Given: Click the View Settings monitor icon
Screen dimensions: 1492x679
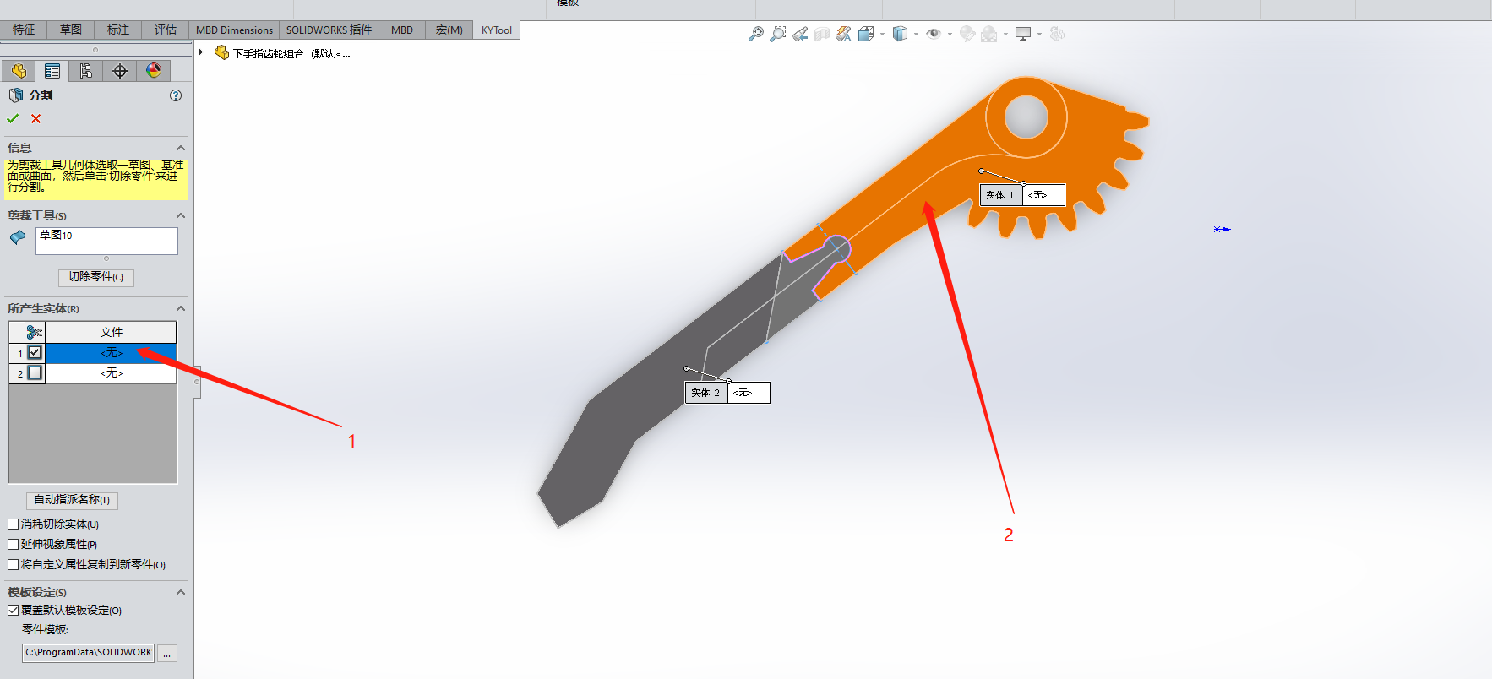Looking at the screenshot, I should point(1023,34).
